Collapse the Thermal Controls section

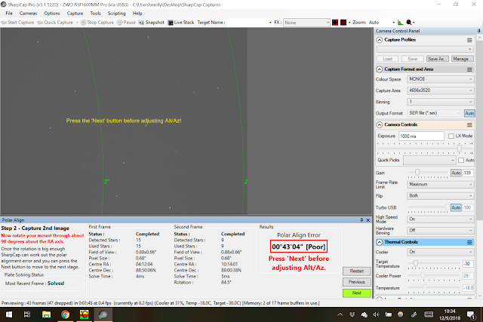point(380,242)
